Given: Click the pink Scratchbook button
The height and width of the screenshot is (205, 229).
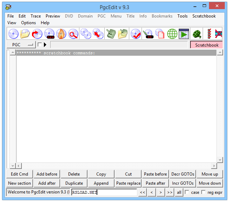Looking at the screenshot, I should point(207,45).
